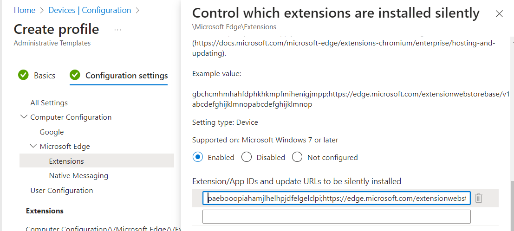514x231 pixels.
Task: Open the Google folder in the tree
Action: coord(52,132)
